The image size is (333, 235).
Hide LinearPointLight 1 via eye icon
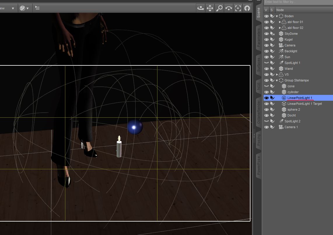tap(266, 98)
